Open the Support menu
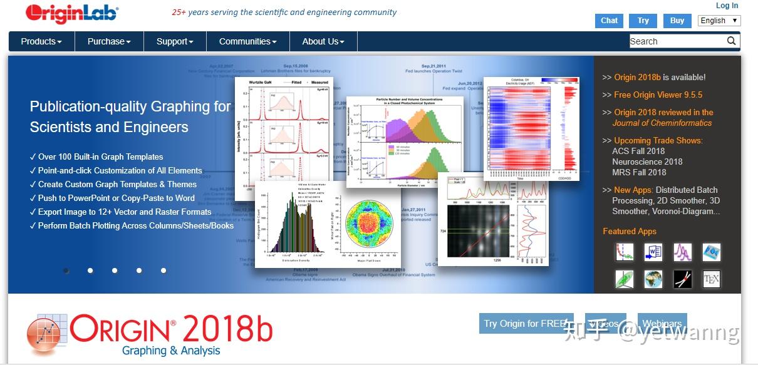The height and width of the screenshot is (365, 758). [175, 41]
